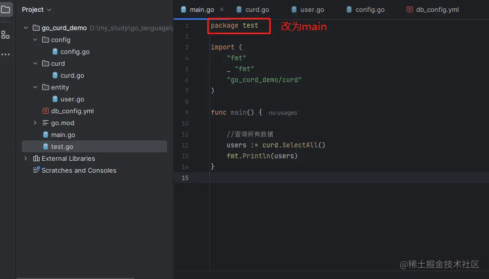Select test.go in the project tree
489x279 pixels.
coord(94,146)
